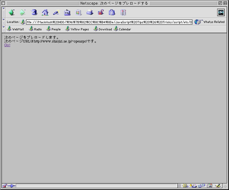Open People bookmark

click(x=53, y=29)
